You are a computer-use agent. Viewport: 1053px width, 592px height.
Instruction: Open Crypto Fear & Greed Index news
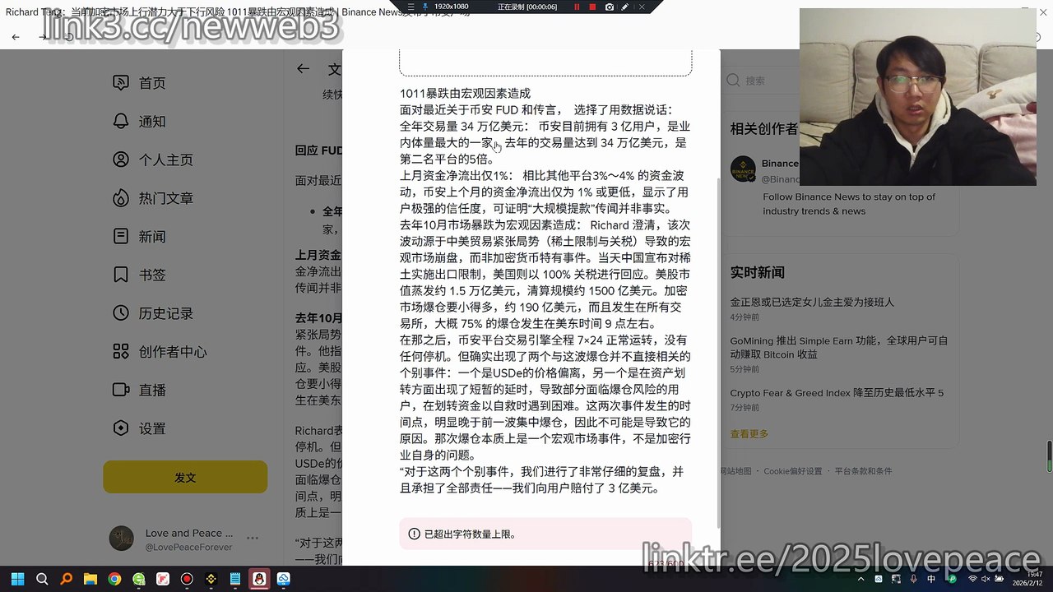tap(837, 393)
